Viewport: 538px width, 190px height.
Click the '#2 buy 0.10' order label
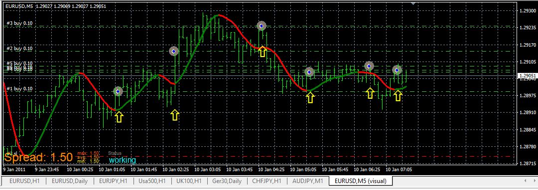[19, 49]
